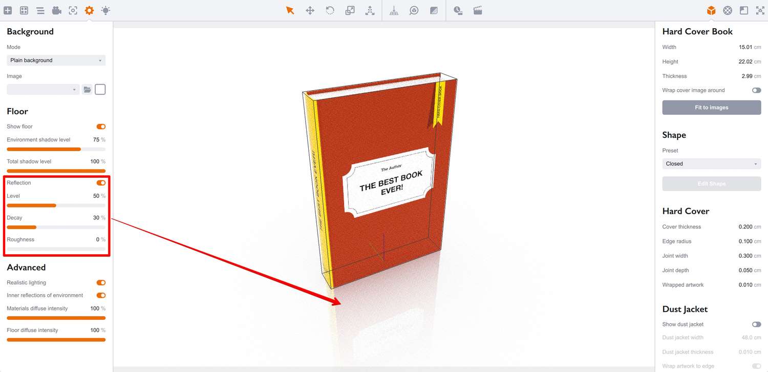This screenshot has height=372, width=768.
Task: Select the rotate tool
Action: [x=330, y=10]
